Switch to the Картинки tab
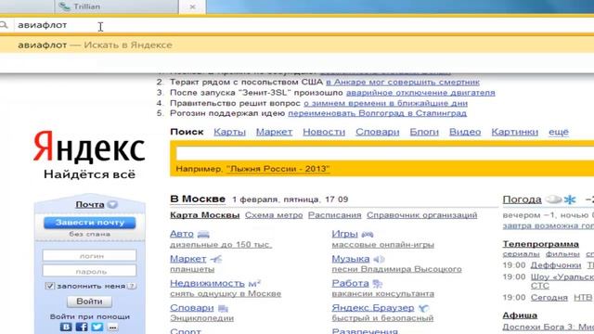Screen dimensions: 594x334 514,132
